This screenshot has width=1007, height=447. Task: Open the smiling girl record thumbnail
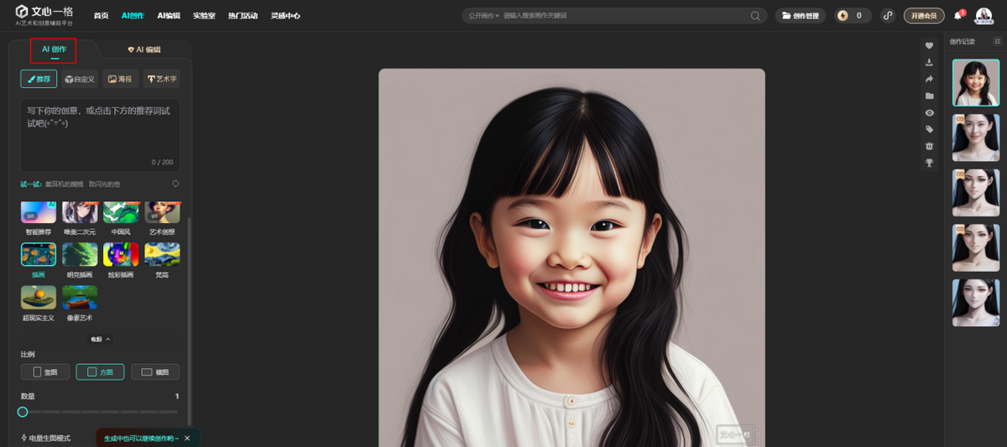(976, 82)
